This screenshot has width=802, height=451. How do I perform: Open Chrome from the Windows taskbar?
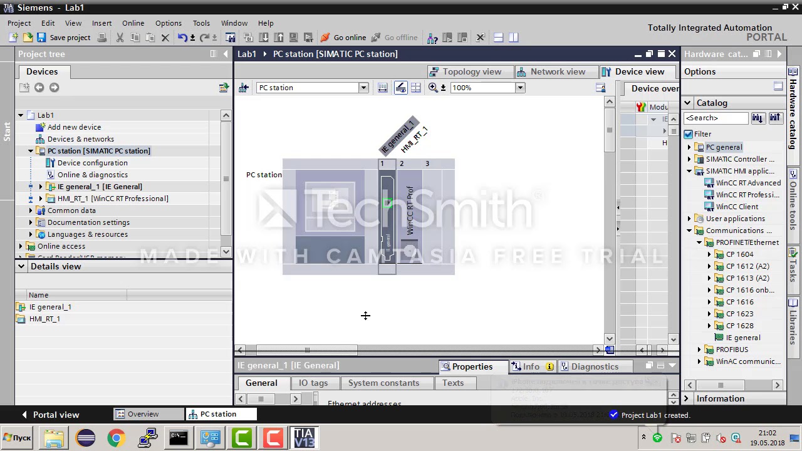(x=116, y=437)
